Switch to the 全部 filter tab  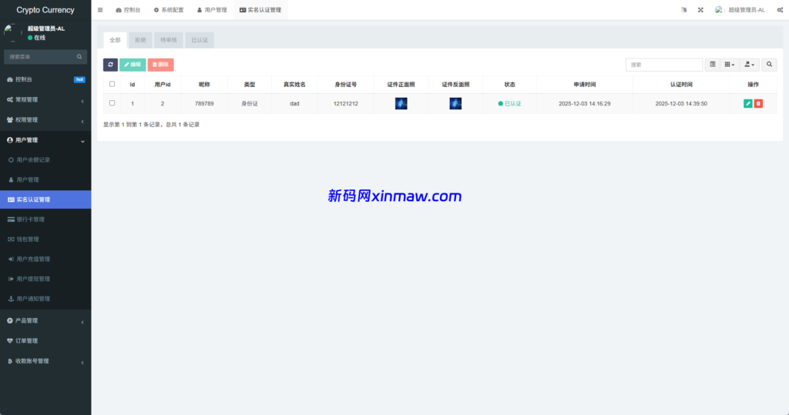pyautogui.click(x=116, y=40)
